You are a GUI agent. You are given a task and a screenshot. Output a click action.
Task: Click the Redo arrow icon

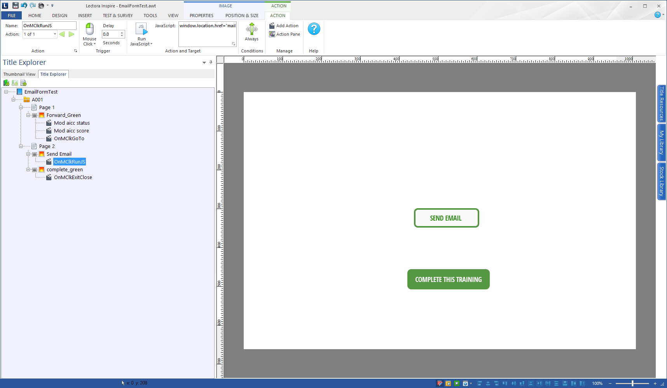(x=33, y=5)
